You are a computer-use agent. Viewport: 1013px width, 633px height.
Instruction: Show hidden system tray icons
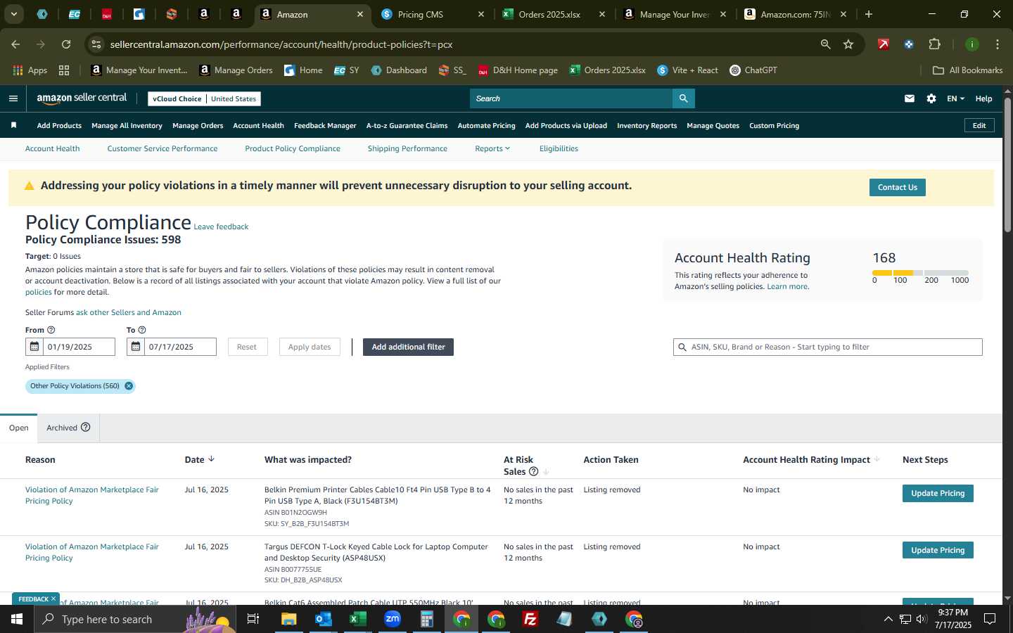tap(888, 619)
